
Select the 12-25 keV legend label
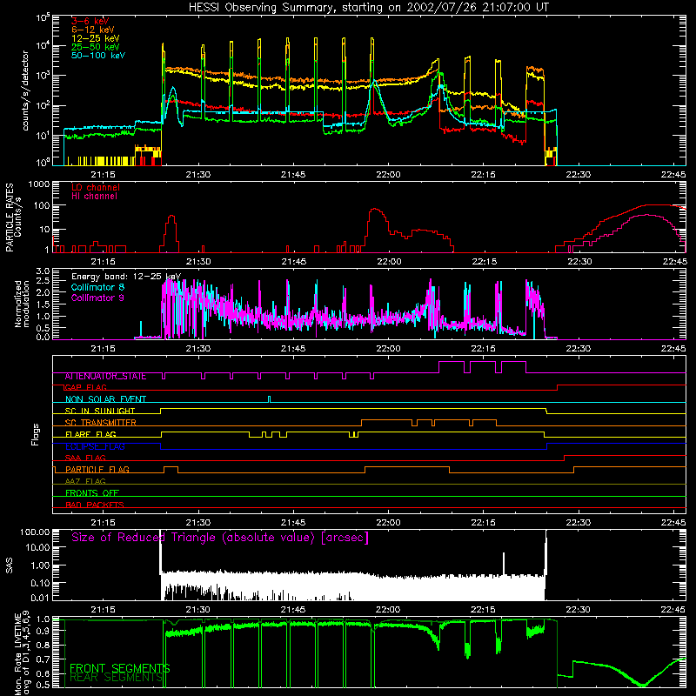coord(96,38)
